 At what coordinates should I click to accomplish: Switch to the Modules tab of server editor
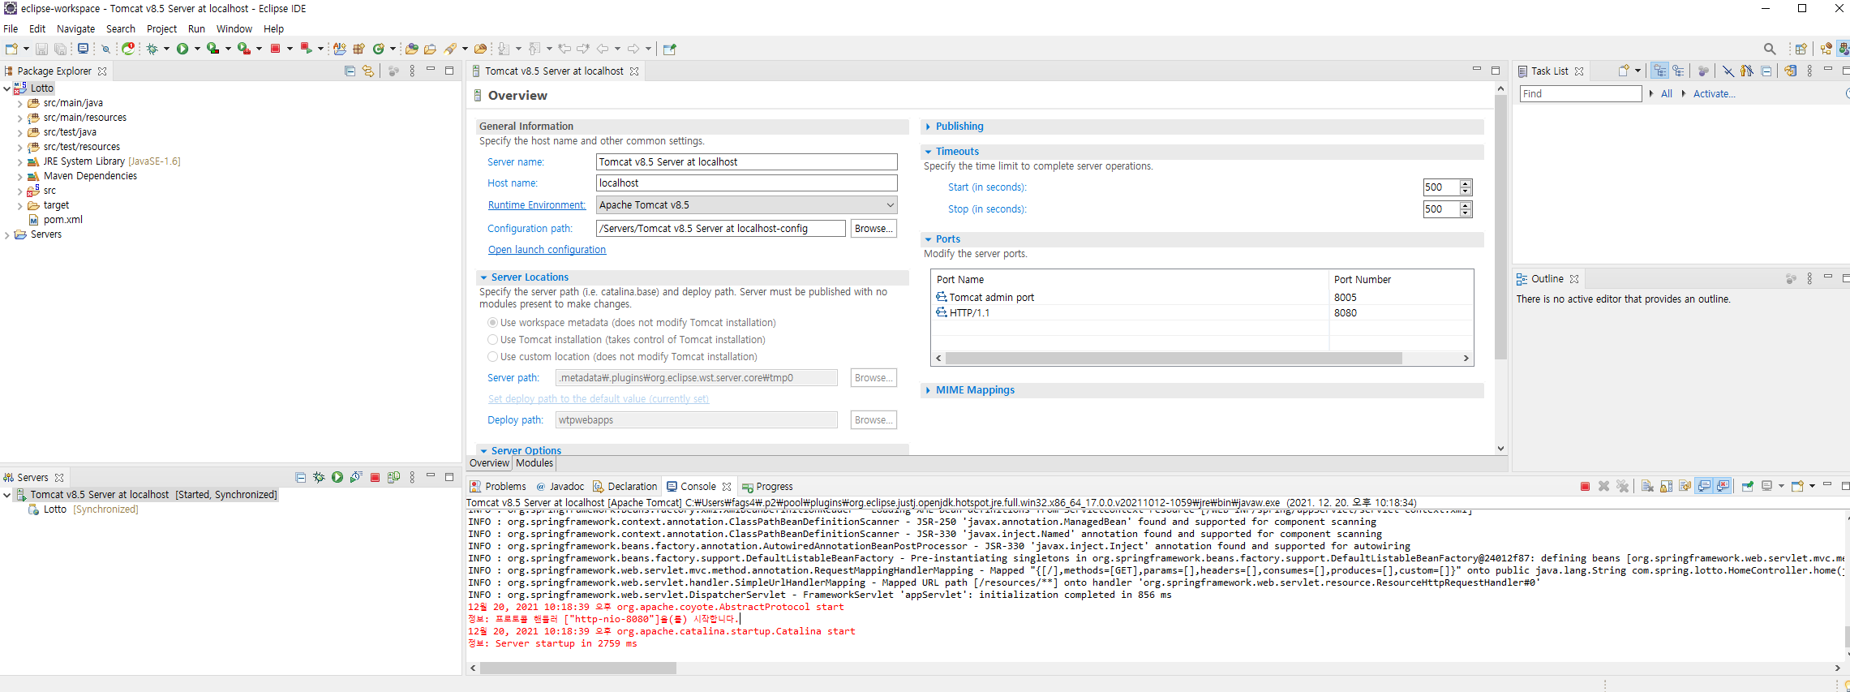click(x=534, y=463)
